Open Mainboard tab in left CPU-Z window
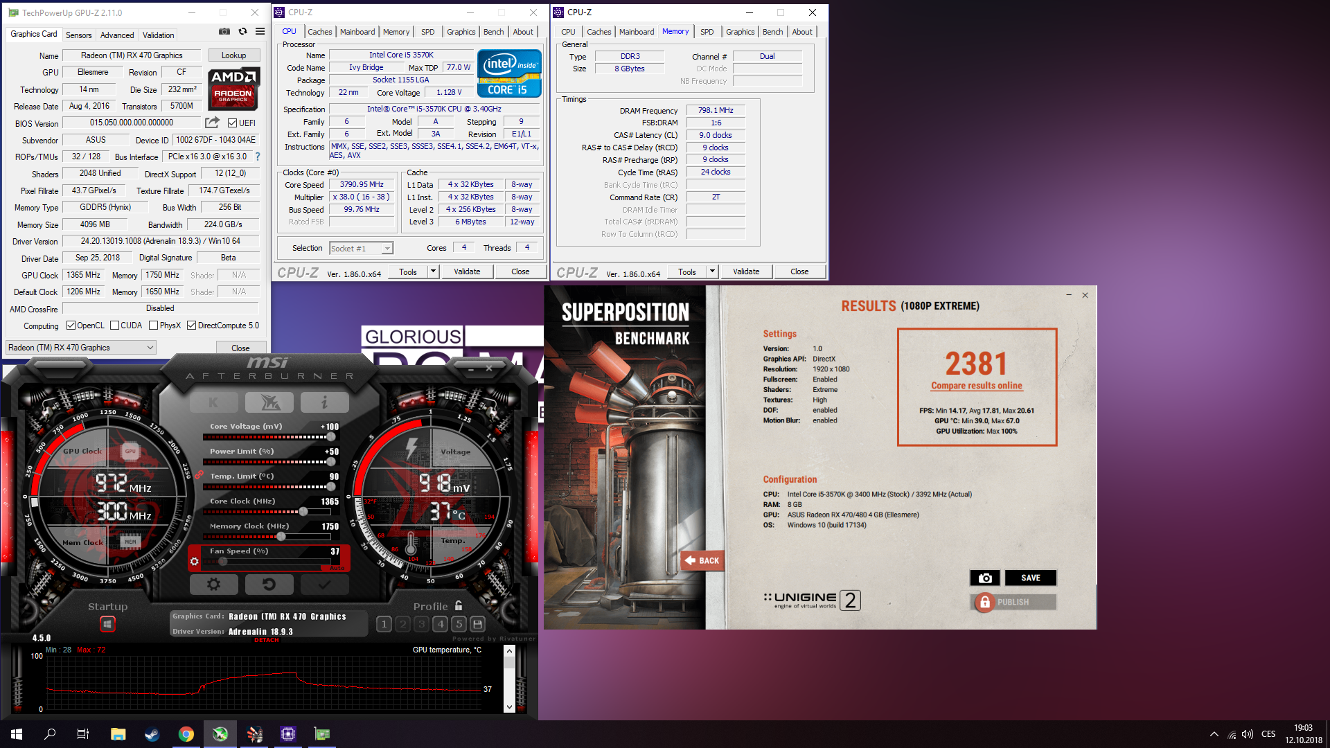 [357, 32]
